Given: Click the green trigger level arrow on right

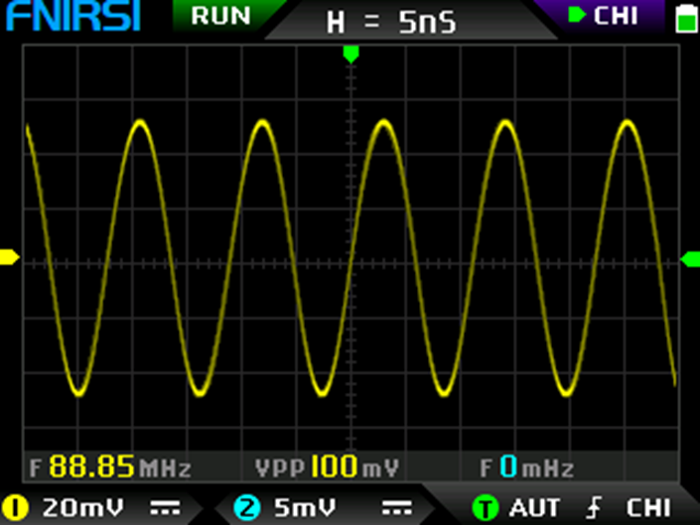Looking at the screenshot, I should [690, 259].
